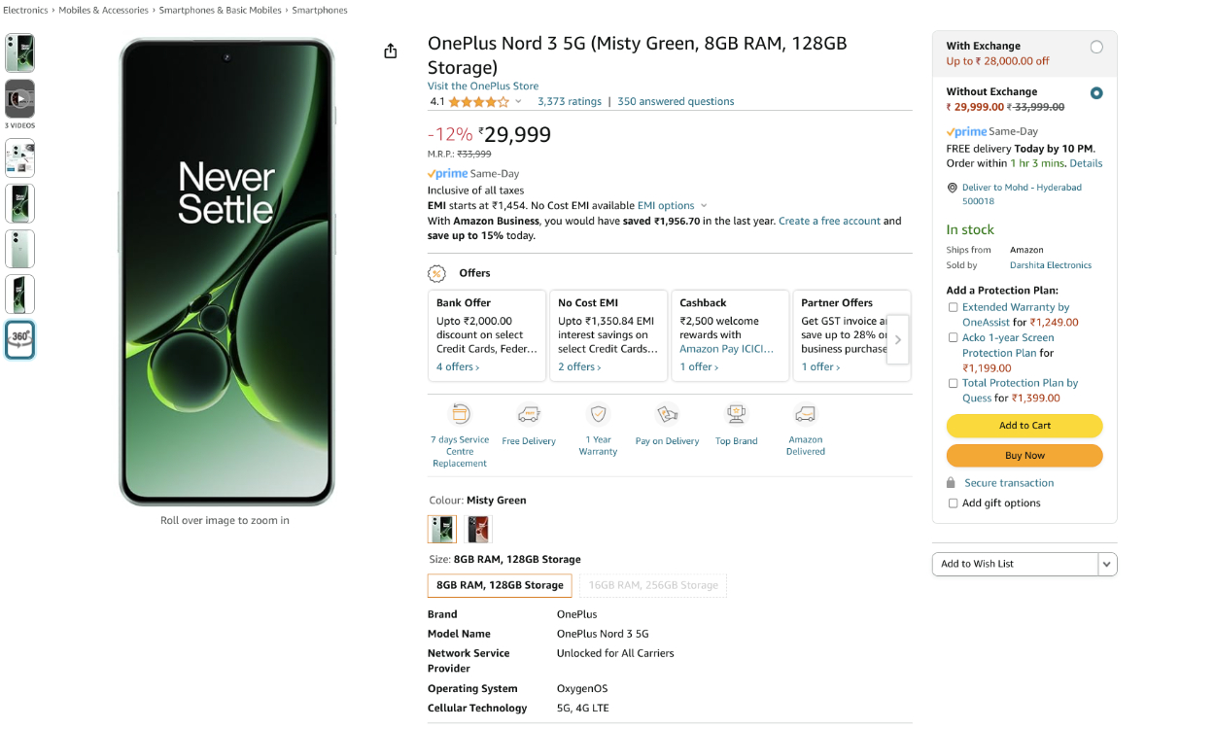This screenshot has height=729, width=1215.
Task: Open the rating breakdown dropdown beside the stars
Action: 517,101
